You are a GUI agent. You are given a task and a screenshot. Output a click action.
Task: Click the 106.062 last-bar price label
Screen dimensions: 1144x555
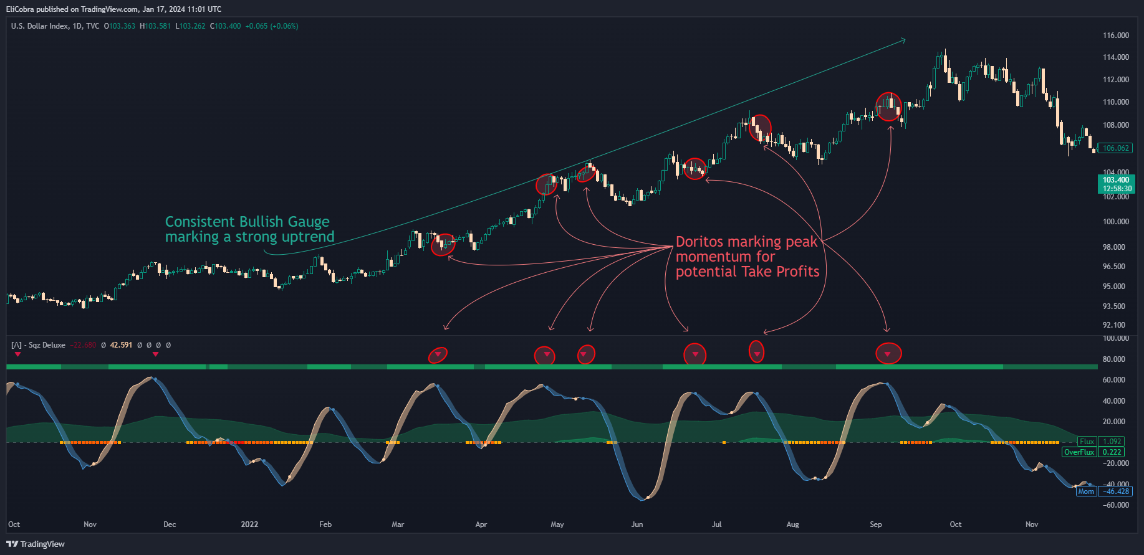pos(1115,148)
